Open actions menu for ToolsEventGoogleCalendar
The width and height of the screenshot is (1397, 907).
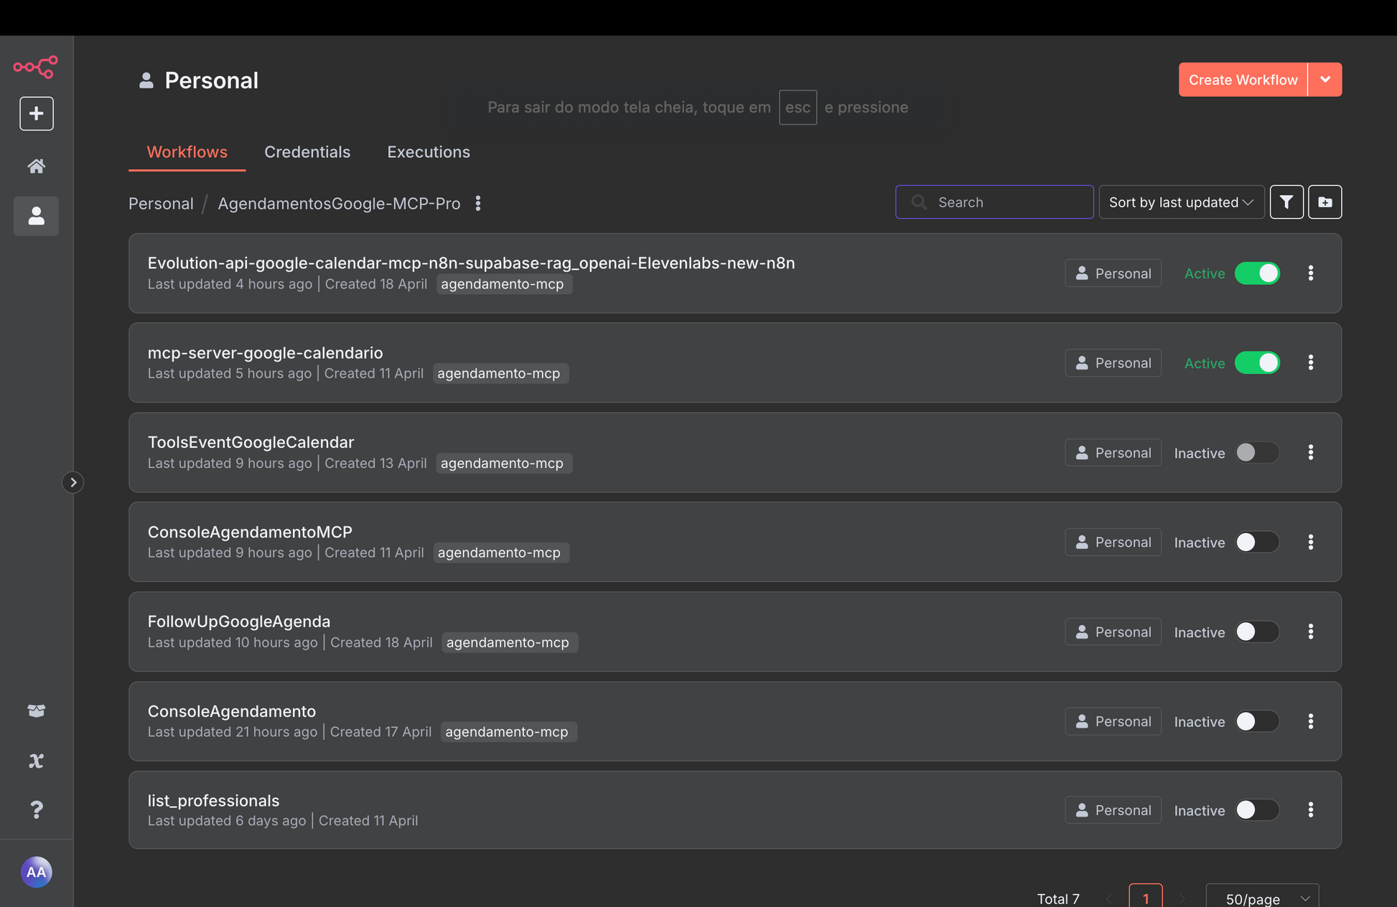pyautogui.click(x=1311, y=452)
